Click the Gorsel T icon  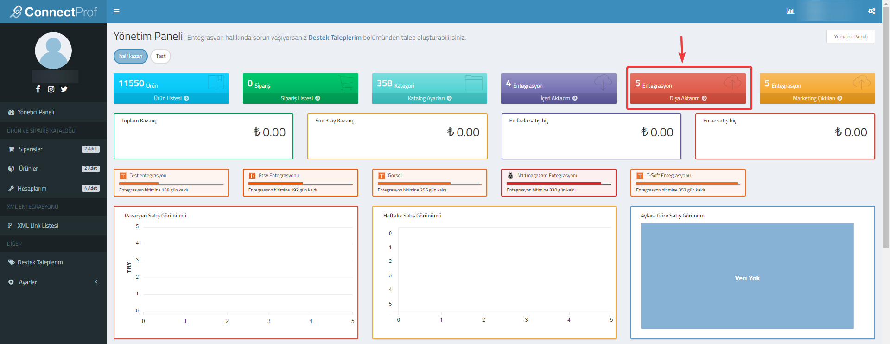point(381,176)
